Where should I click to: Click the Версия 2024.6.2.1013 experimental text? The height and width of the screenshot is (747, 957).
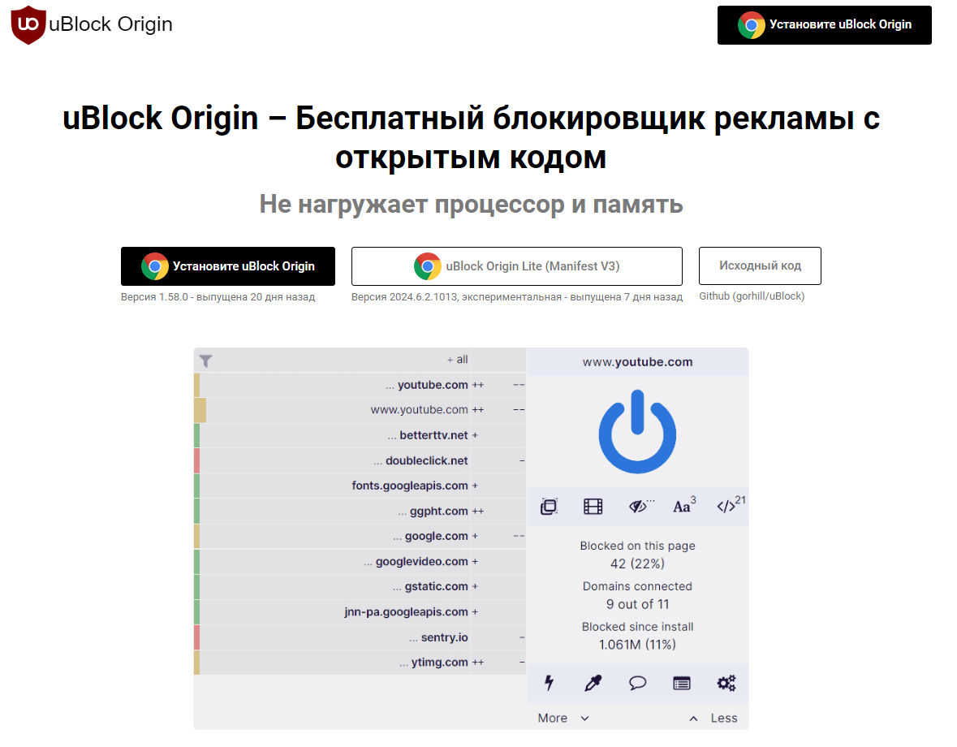point(516,297)
